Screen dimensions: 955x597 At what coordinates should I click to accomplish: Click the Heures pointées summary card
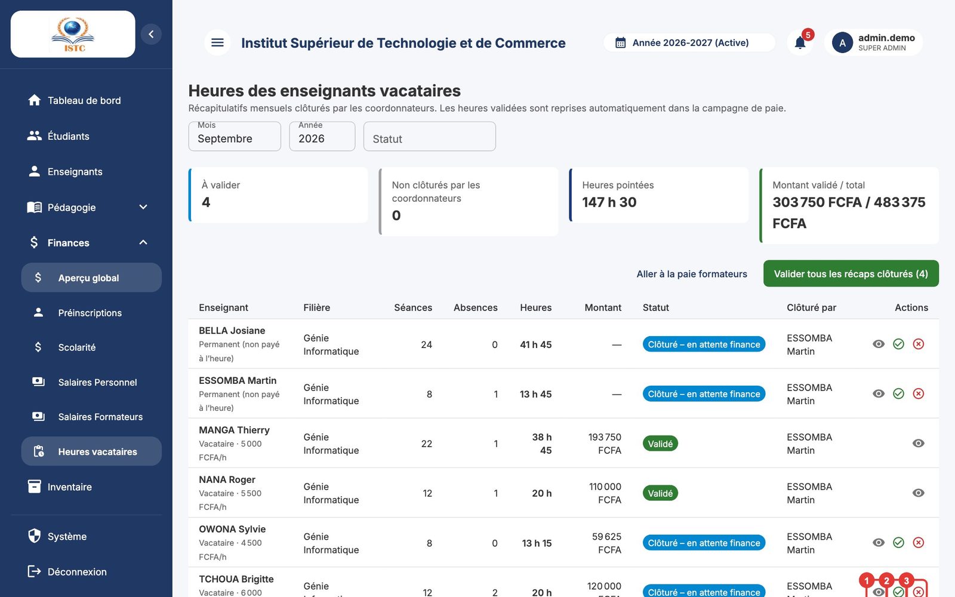[659, 195]
